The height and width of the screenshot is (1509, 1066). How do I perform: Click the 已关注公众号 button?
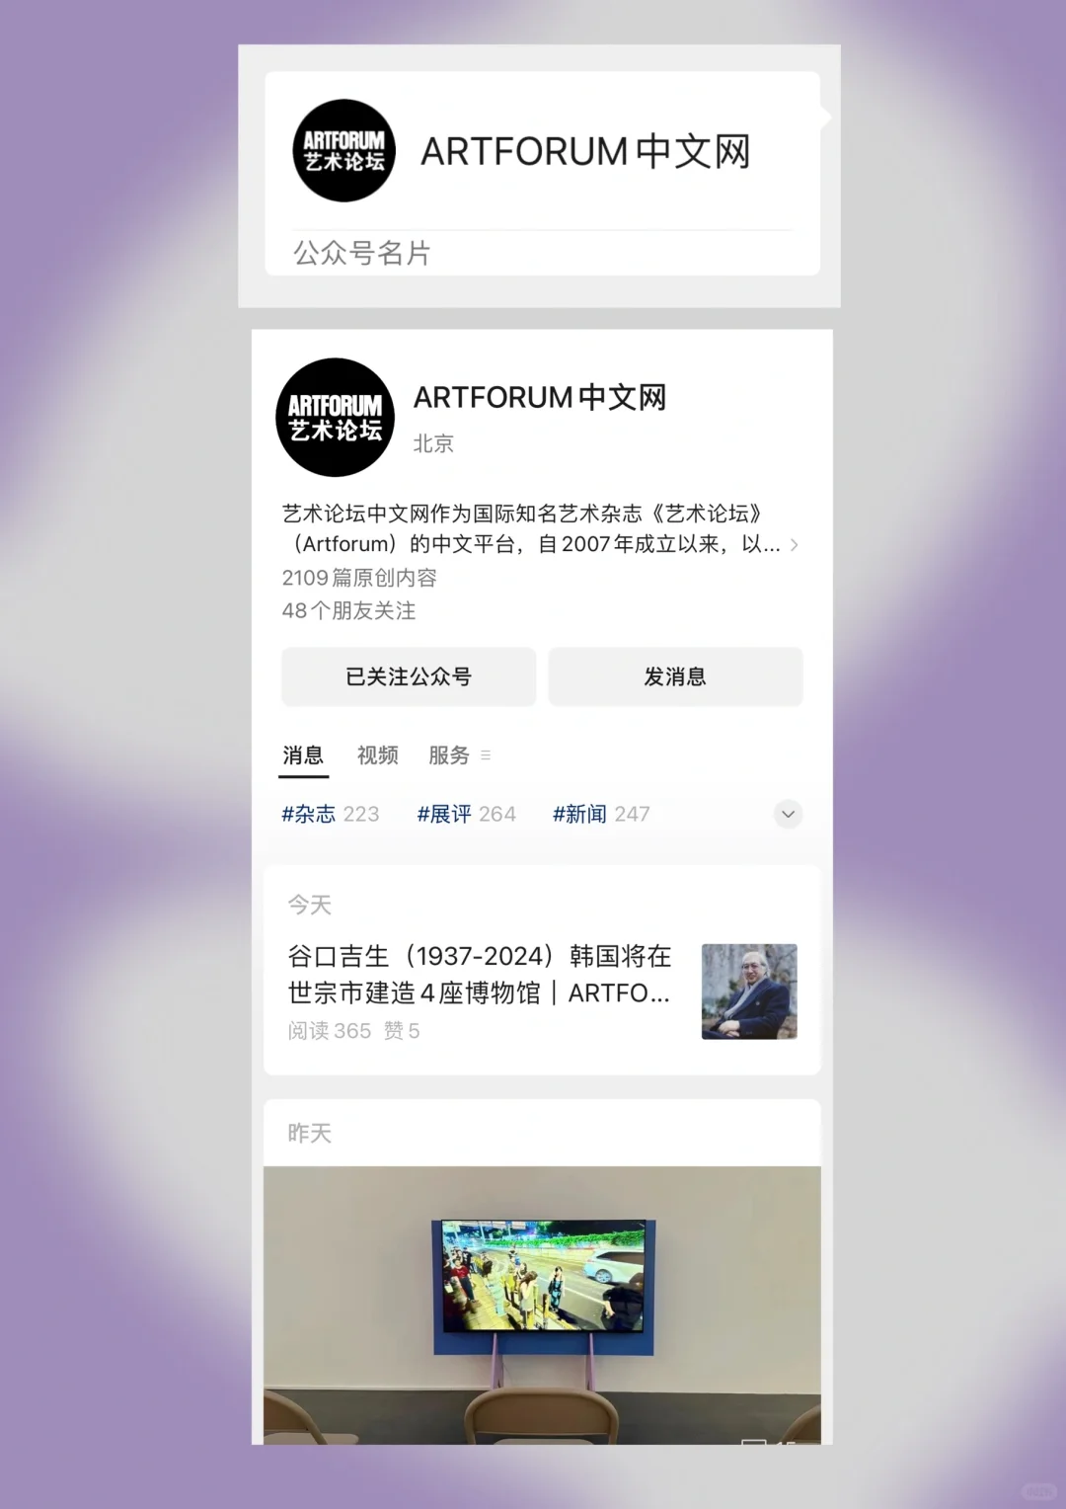pyautogui.click(x=409, y=676)
